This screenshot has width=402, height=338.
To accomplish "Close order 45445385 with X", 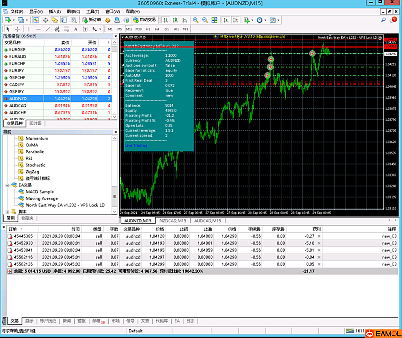I will point(319,236).
